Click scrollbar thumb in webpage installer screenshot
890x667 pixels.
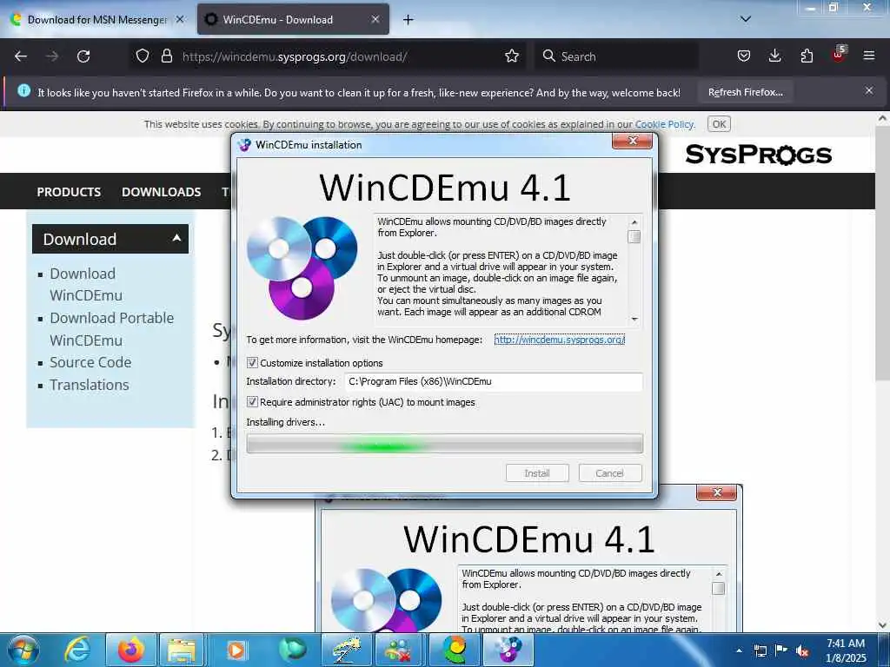[718, 588]
